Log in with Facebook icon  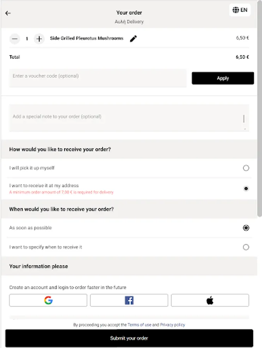click(x=129, y=300)
